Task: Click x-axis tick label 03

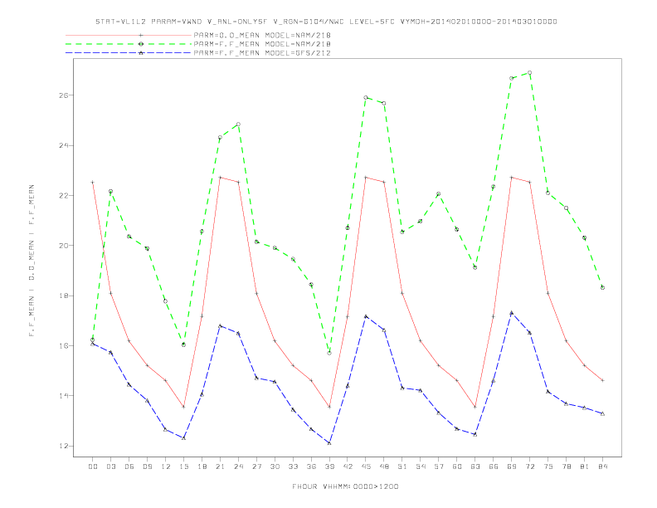Action: 110,466
